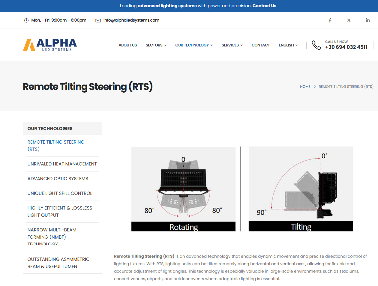378x286 pixels.
Task: Open Advanced Optic Systems in sidebar
Action: [58, 179]
